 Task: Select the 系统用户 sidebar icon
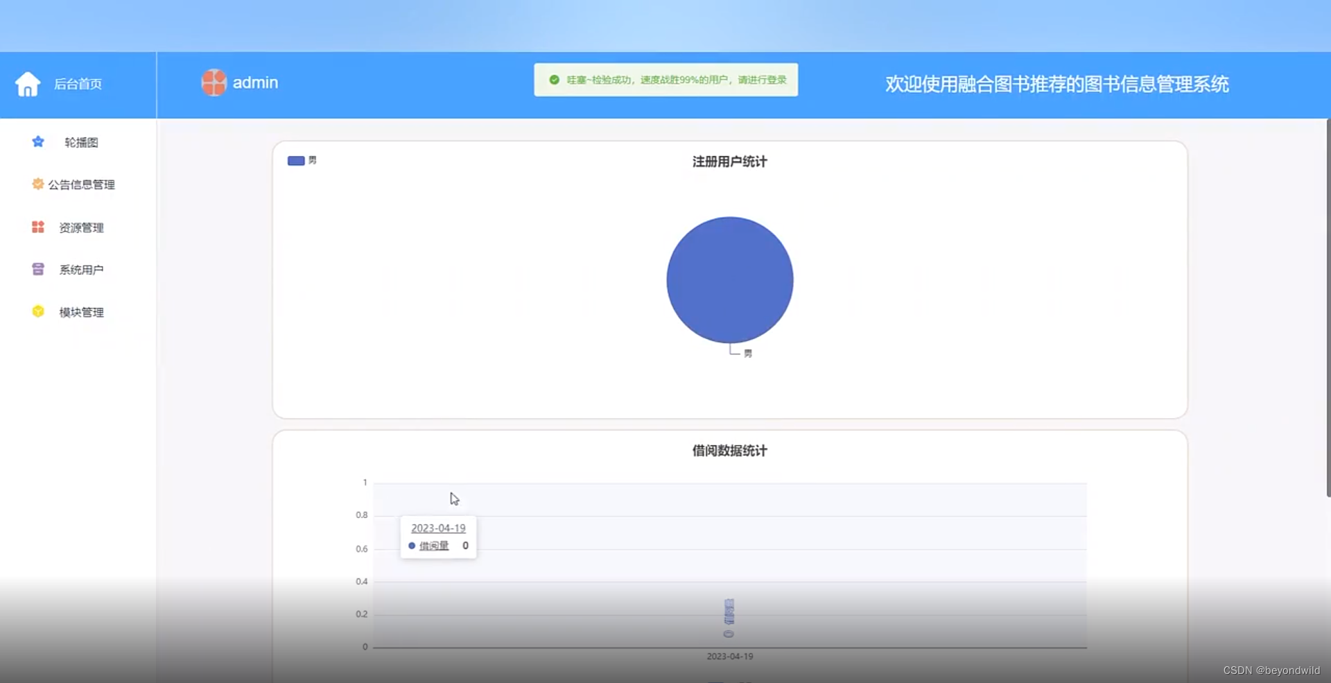(x=37, y=269)
